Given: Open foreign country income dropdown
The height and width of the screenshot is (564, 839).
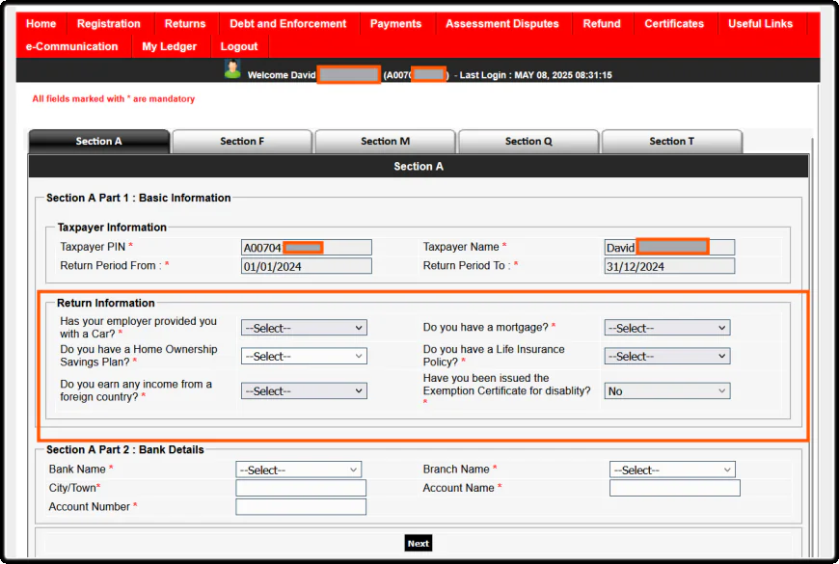Looking at the screenshot, I should click(304, 391).
